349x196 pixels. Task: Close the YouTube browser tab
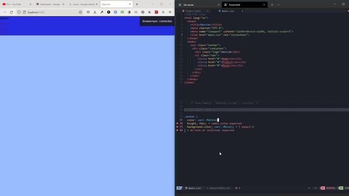tap(31, 4)
